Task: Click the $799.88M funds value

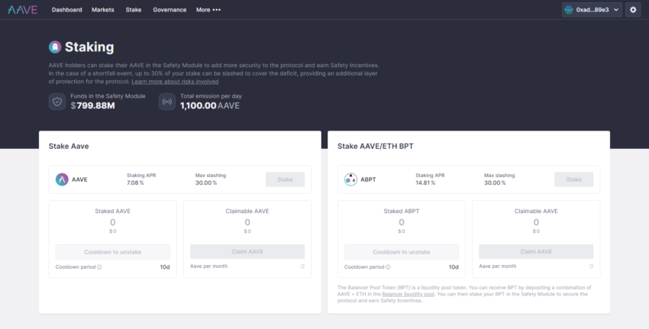Action: coord(92,105)
